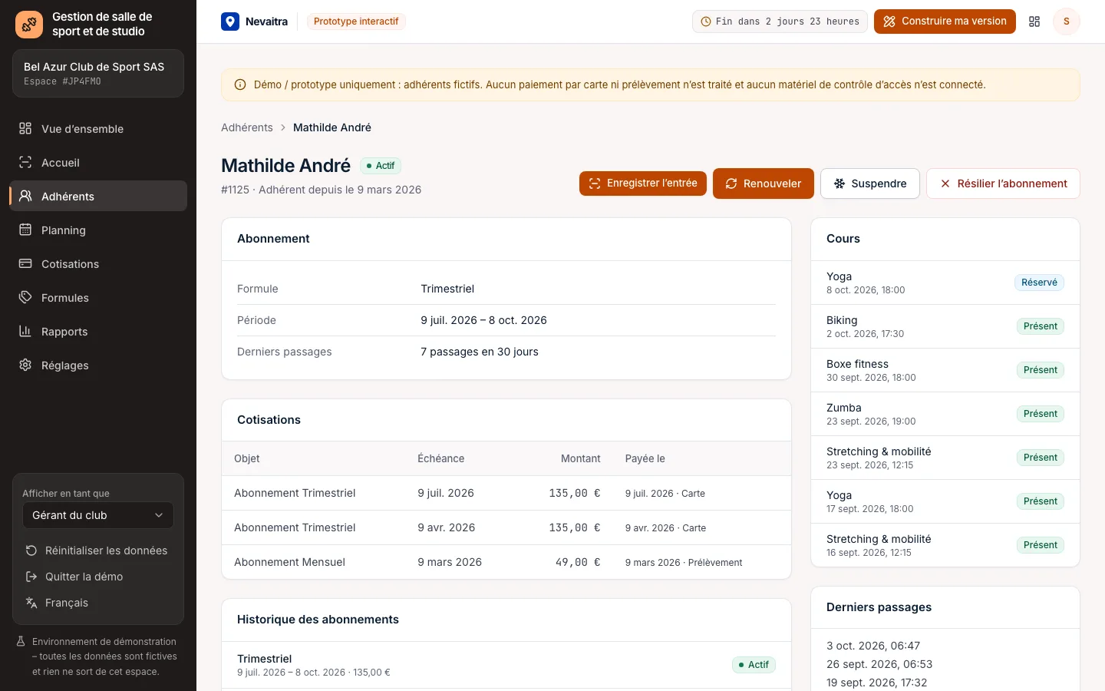Image resolution: width=1105 pixels, height=691 pixels.
Task: Select the Zumba class row
Action: [x=945, y=414]
